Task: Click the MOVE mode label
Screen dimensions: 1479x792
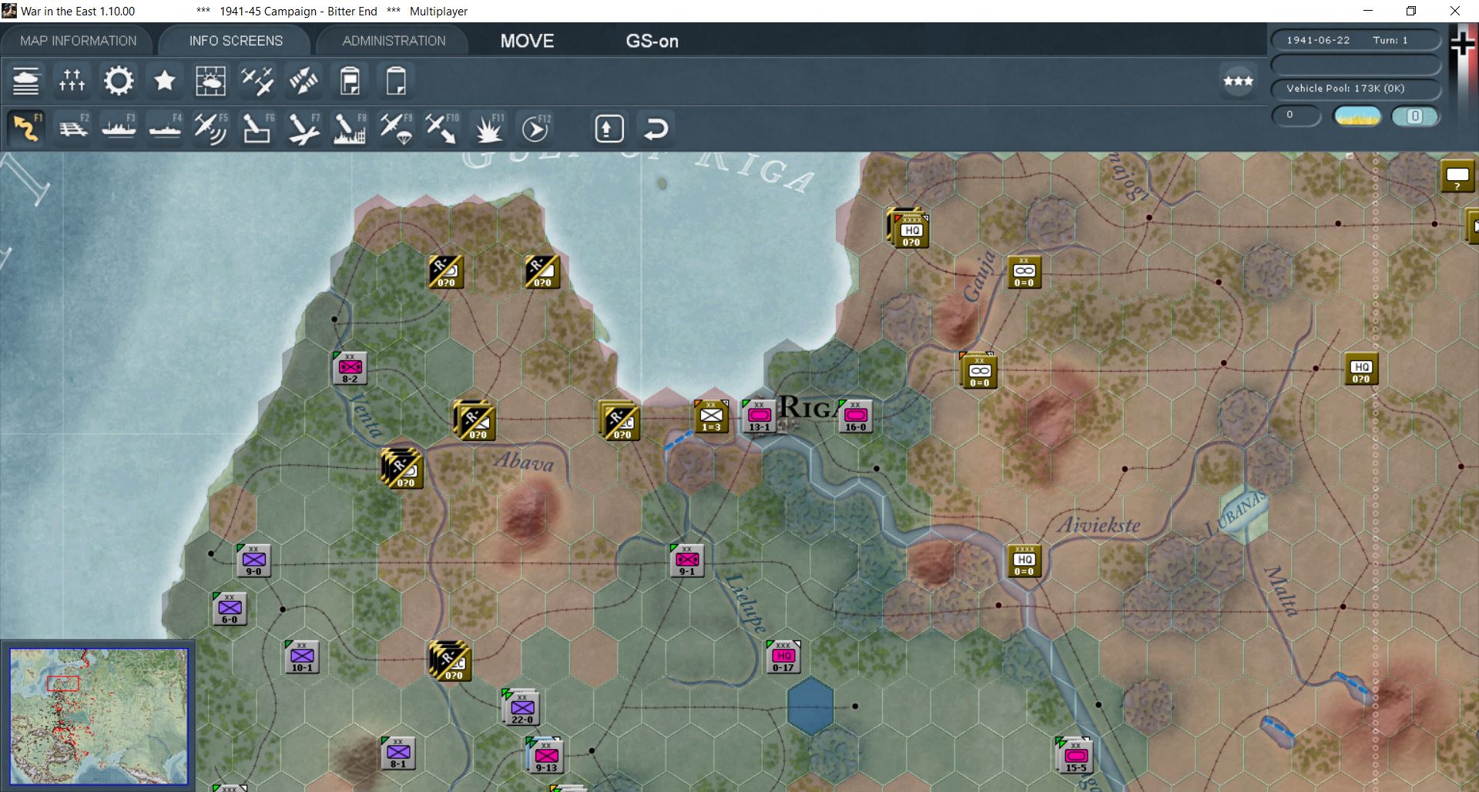Action: click(527, 41)
